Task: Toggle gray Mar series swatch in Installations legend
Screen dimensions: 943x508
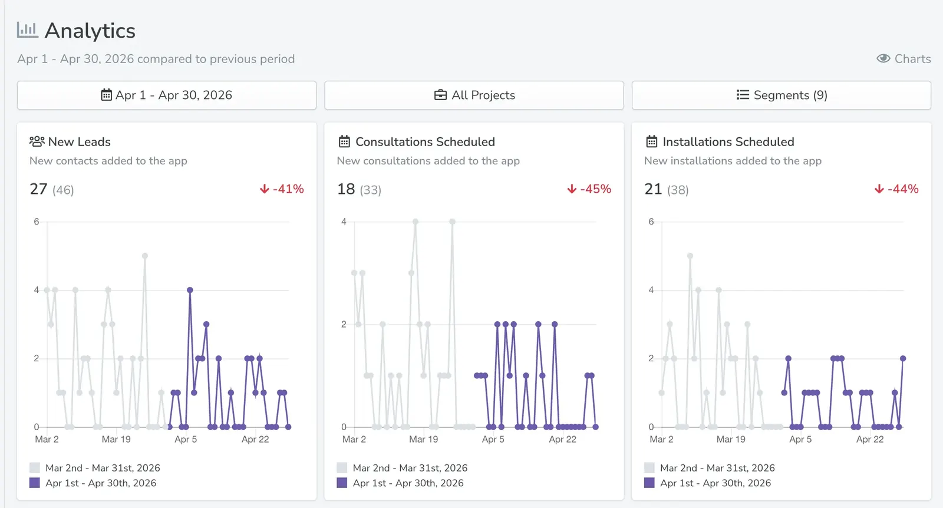Action: 649,468
